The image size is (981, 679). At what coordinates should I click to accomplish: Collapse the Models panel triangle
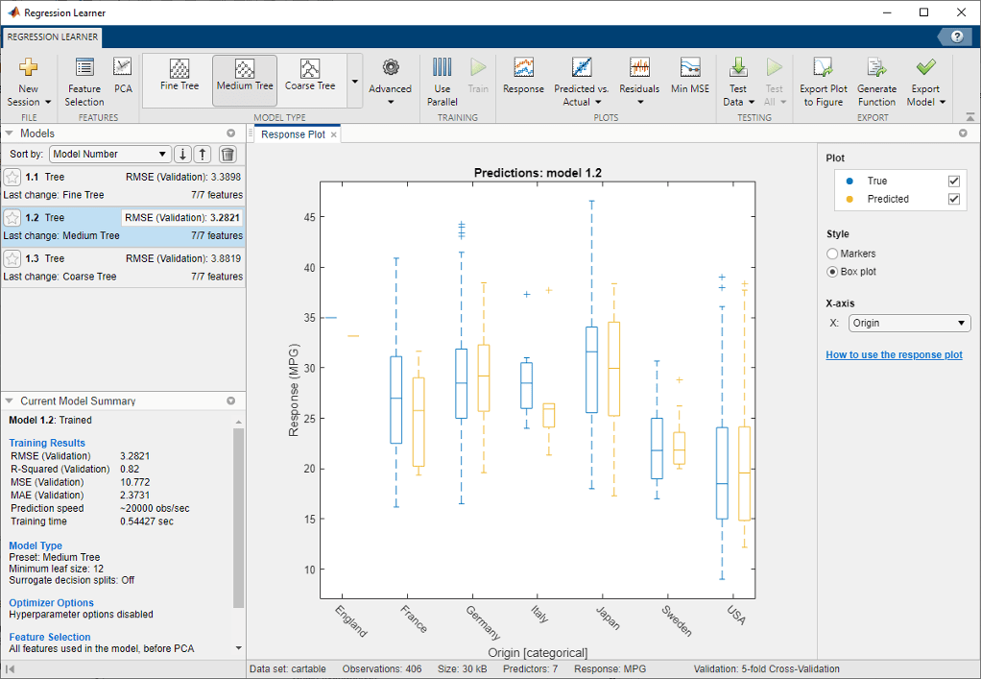point(9,133)
